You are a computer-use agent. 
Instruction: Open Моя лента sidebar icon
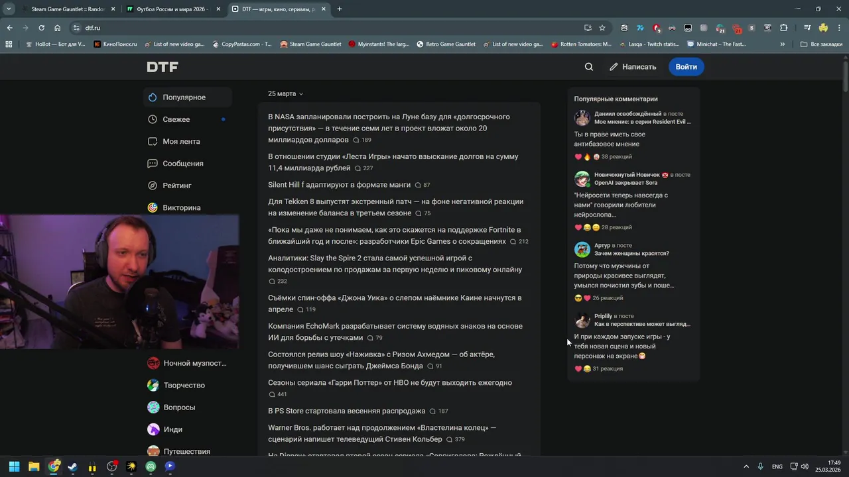153,141
